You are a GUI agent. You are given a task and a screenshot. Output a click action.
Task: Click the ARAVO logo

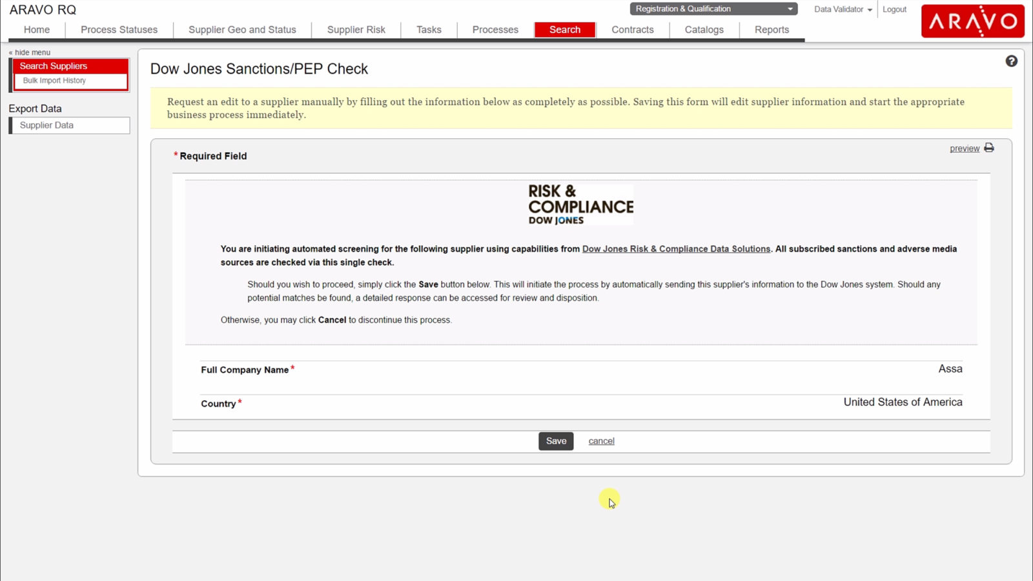[972, 21]
